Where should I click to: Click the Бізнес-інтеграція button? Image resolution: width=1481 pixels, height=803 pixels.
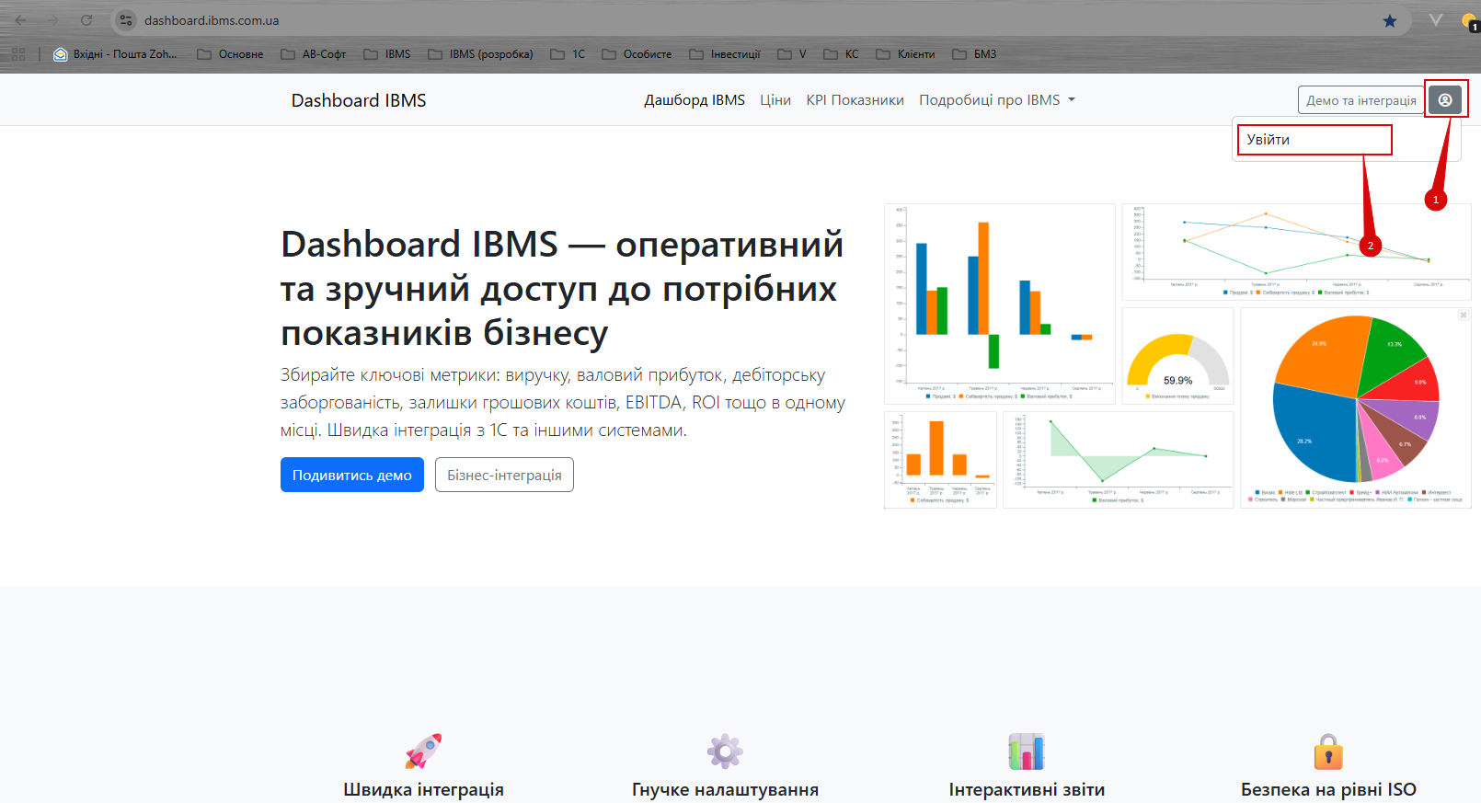(x=504, y=475)
